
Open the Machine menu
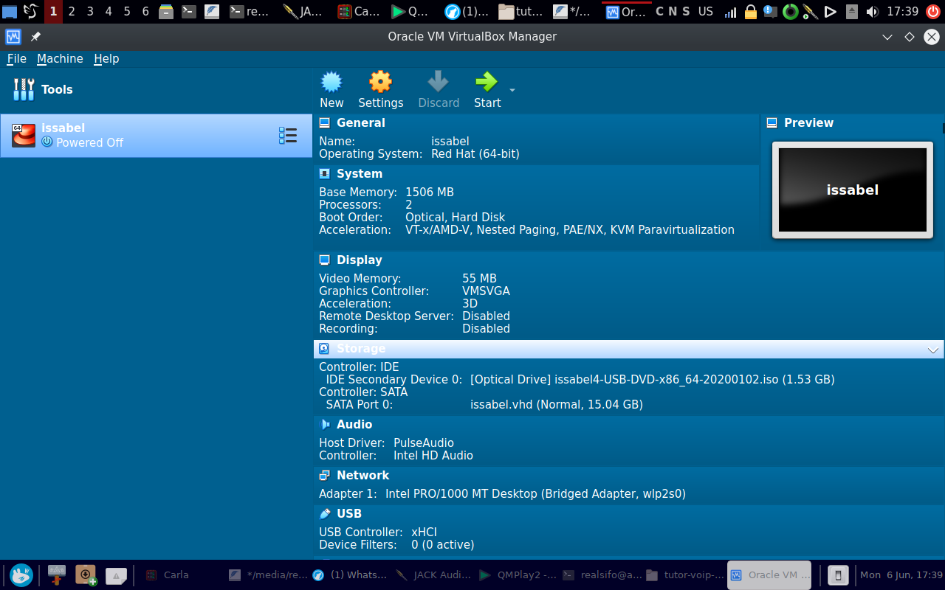[x=60, y=59]
